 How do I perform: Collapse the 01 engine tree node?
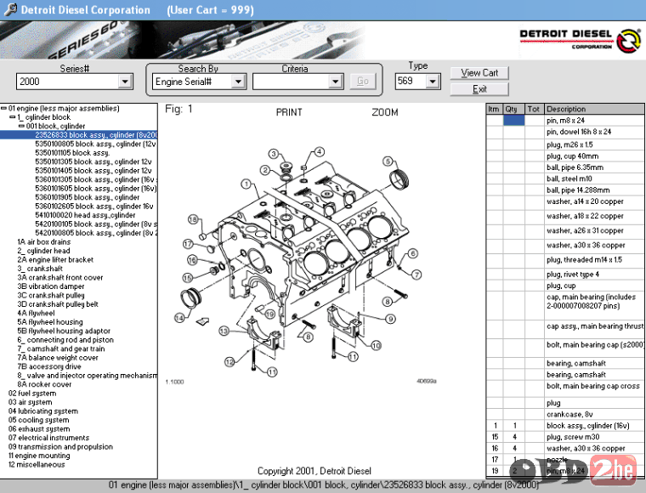pos(3,108)
